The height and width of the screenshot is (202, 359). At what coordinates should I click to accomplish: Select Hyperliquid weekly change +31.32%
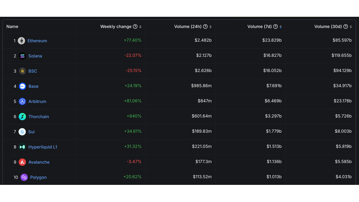pyautogui.click(x=133, y=147)
